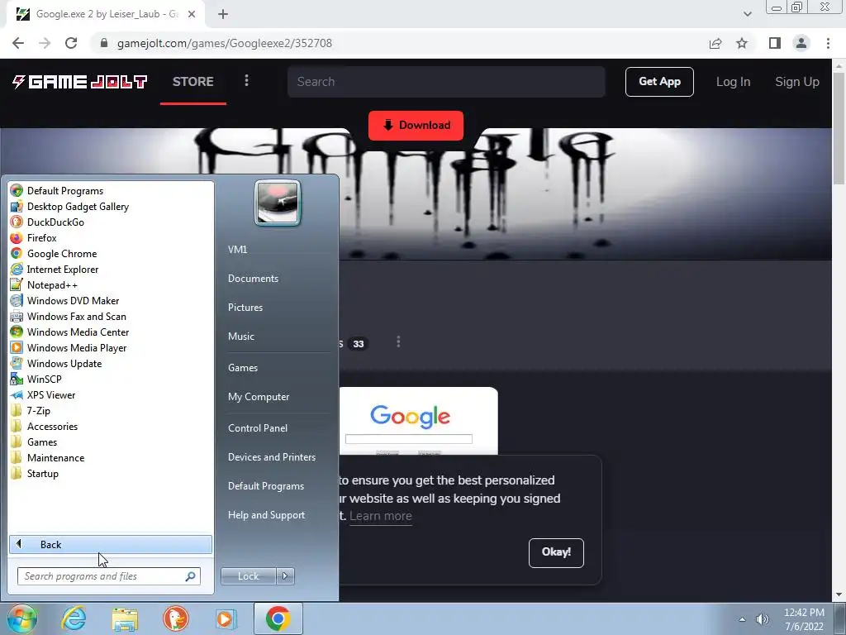Open File Explorer from the taskbar

(x=125, y=619)
